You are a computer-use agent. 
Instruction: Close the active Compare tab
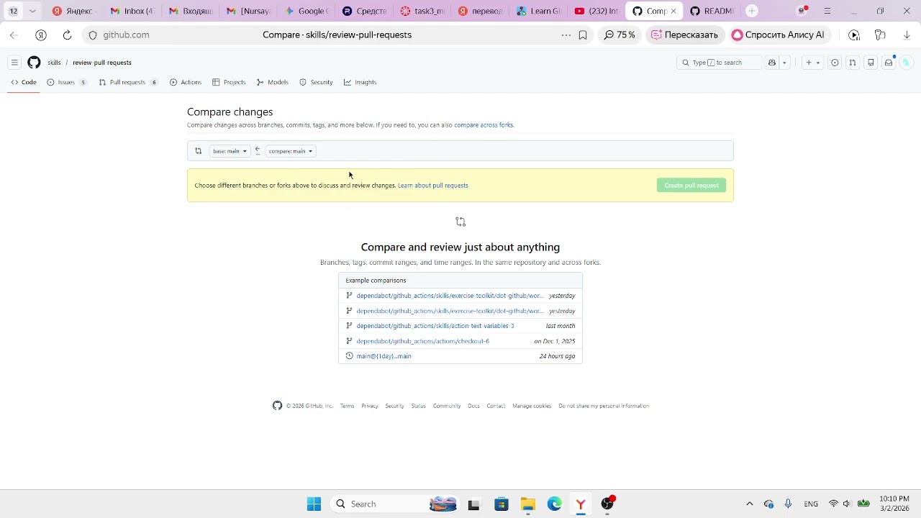pyautogui.click(x=673, y=11)
